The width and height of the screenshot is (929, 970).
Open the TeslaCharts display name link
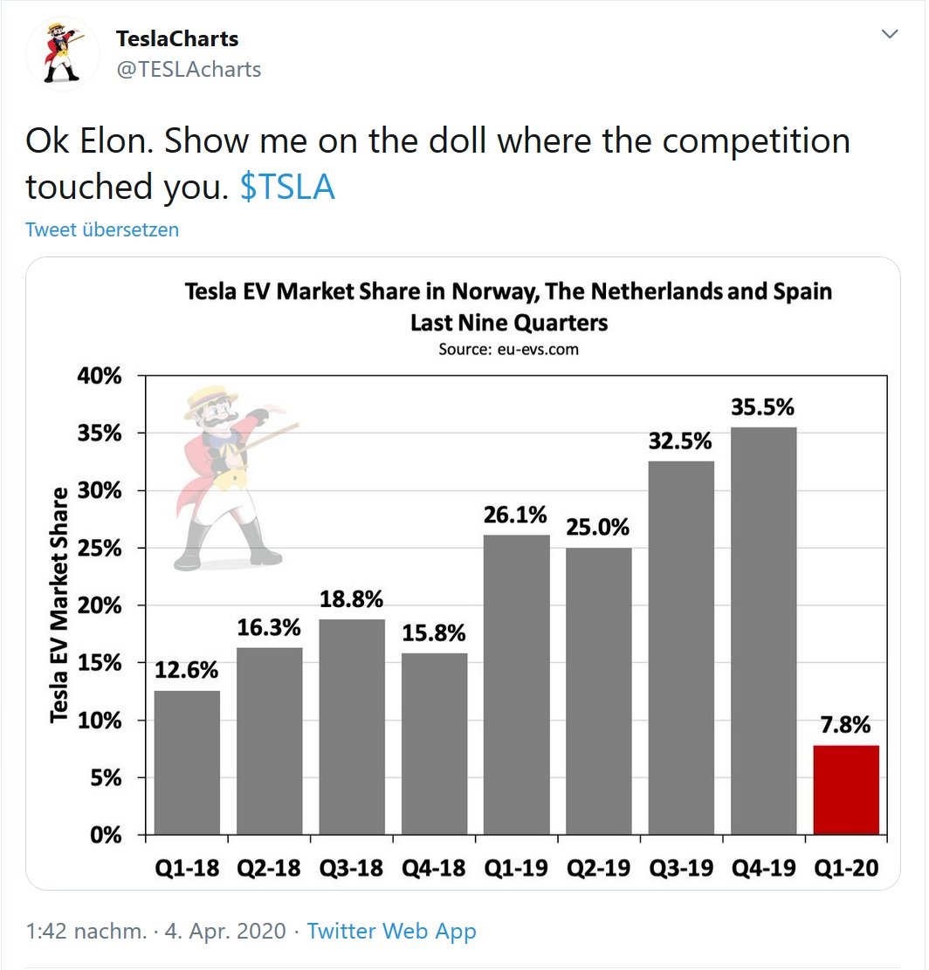pyautogui.click(x=177, y=38)
